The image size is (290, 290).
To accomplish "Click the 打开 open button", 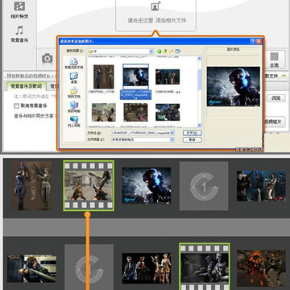I will [x=192, y=133].
